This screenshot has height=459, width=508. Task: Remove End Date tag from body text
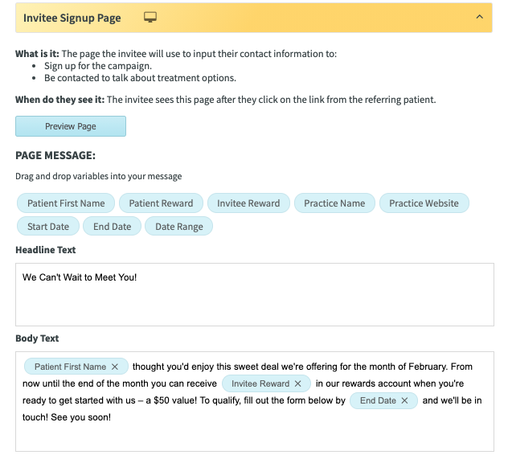404,400
